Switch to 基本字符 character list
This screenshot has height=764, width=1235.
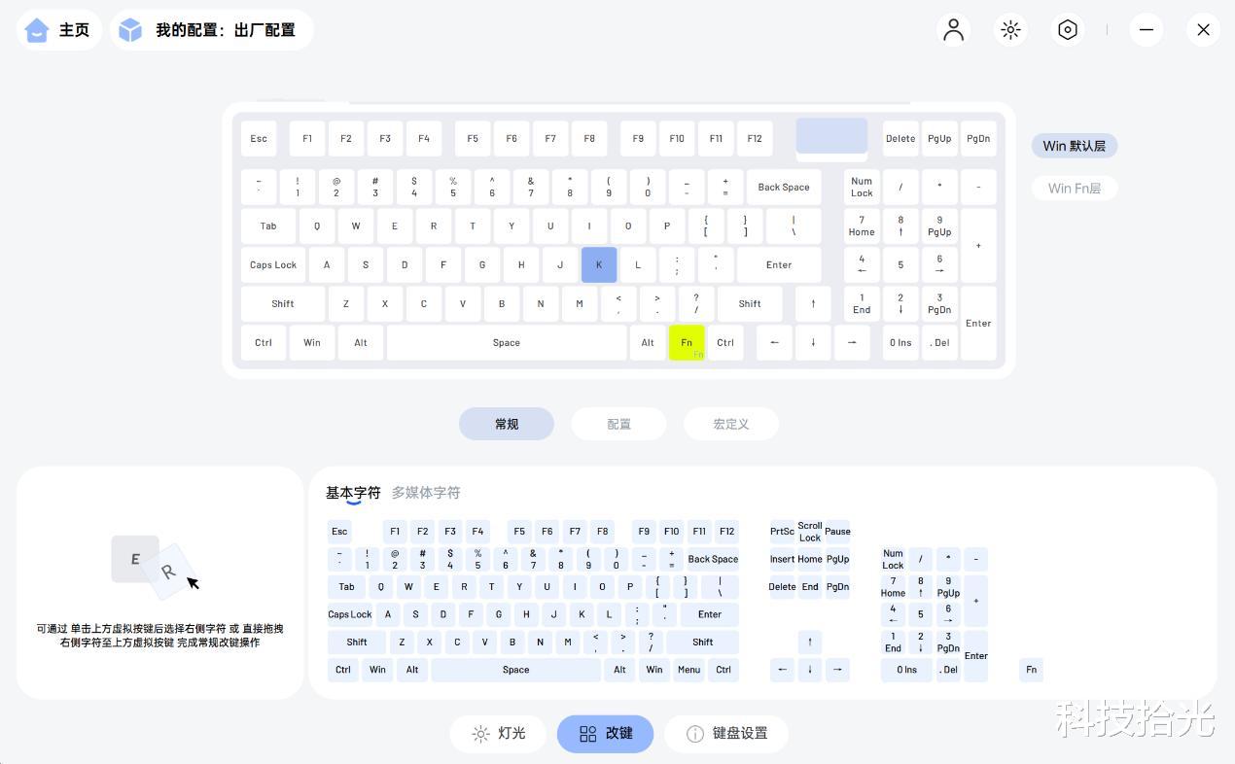coord(353,493)
